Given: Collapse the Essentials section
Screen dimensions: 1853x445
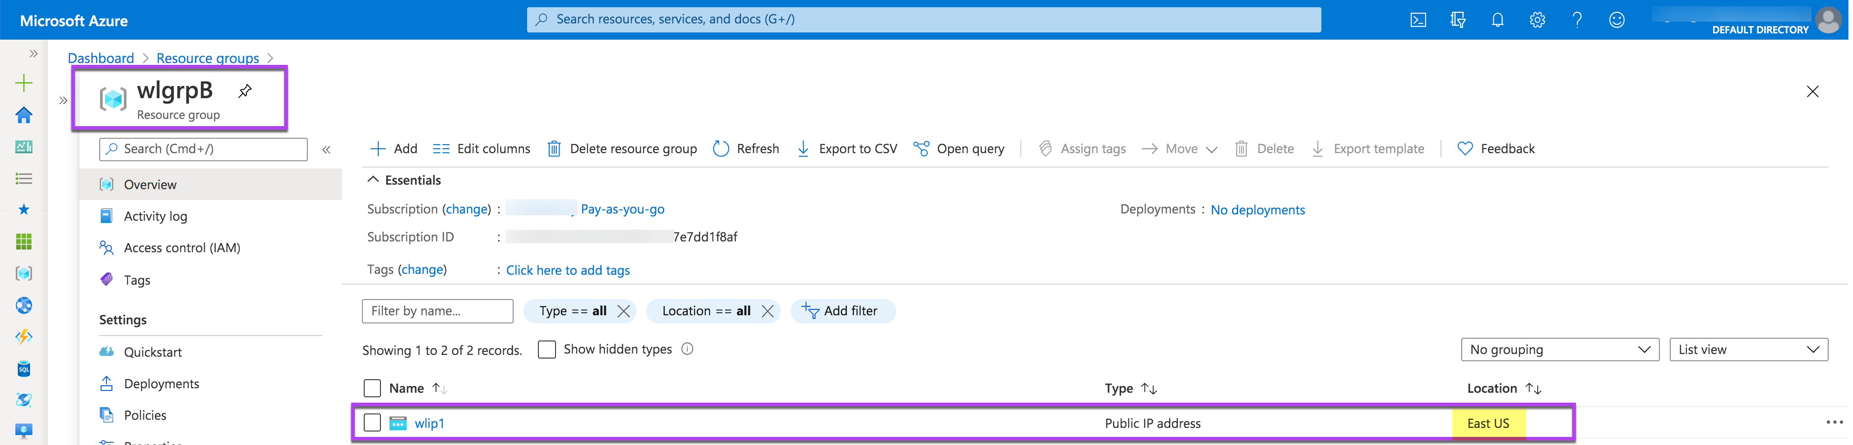Looking at the screenshot, I should [x=373, y=179].
